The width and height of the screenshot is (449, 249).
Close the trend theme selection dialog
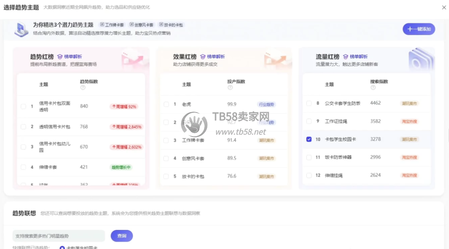444,7
